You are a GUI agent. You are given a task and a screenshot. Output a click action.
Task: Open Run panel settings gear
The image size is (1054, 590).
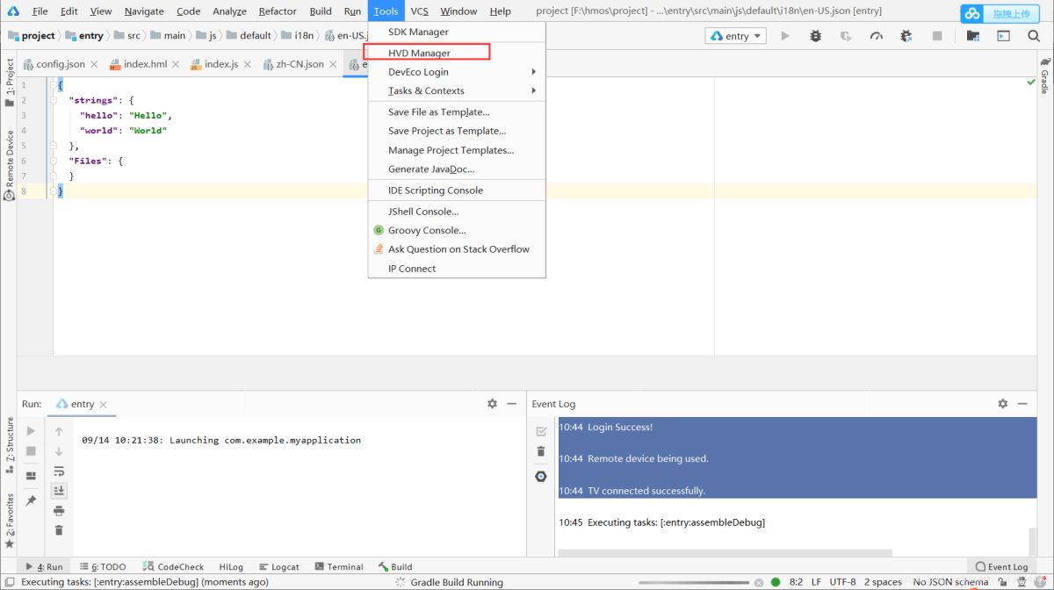coord(492,404)
